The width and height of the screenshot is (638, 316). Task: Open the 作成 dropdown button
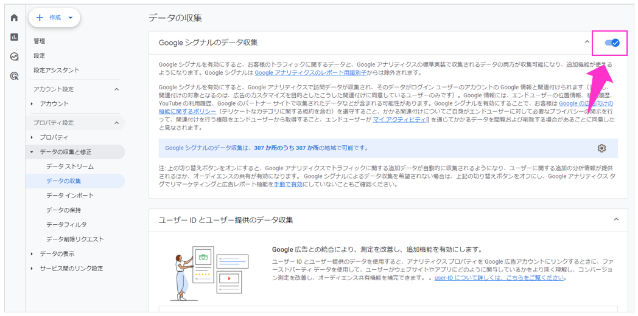(54, 18)
